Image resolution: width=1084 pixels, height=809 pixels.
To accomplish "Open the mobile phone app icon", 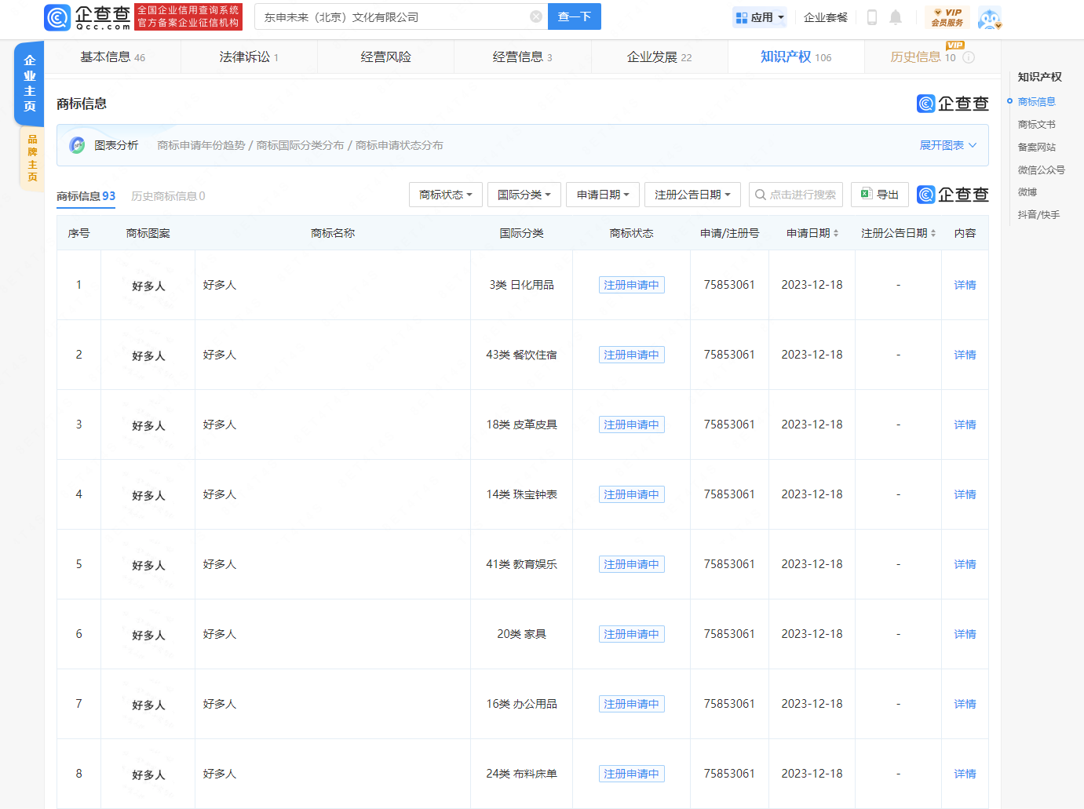I will pos(872,17).
